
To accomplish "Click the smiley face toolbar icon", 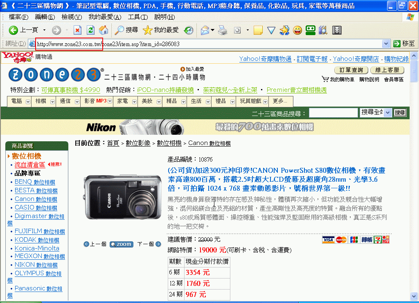I will [297, 30].
